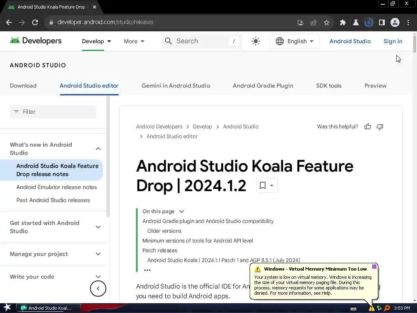Select the Android Studio editor tab

click(x=89, y=86)
